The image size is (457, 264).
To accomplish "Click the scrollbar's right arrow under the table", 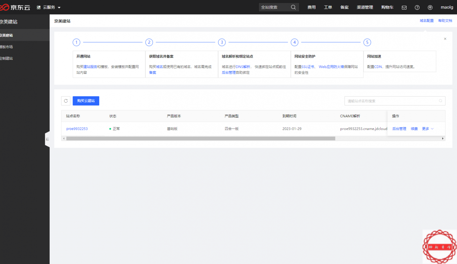I will (x=443, y=139).
